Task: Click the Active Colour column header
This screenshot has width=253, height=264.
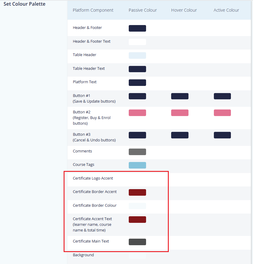Action: 226,10
